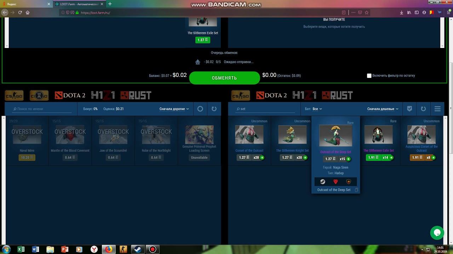Screen dimensions: 453x254
Task: Open the RUST tab in the bot inventory
Action: pos(338,95)
